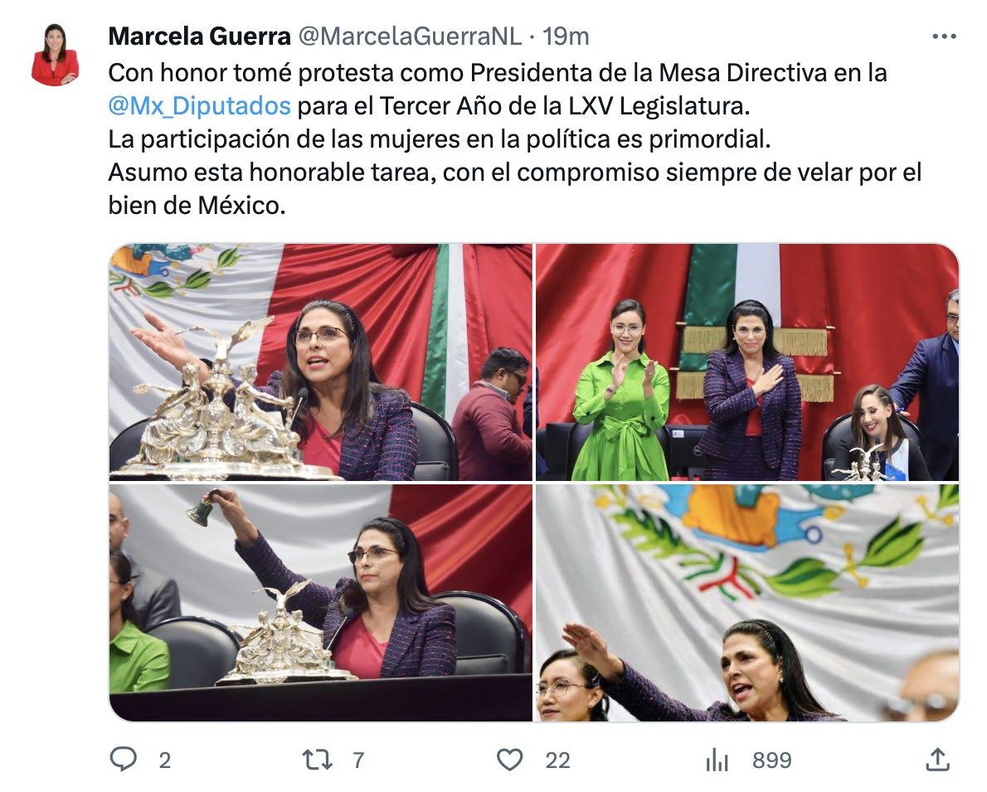The height and width of the screenshot is (792, 987).
Task: Open the three-dot more options menu
Action: pyautogui.click(x=944, y=36)
